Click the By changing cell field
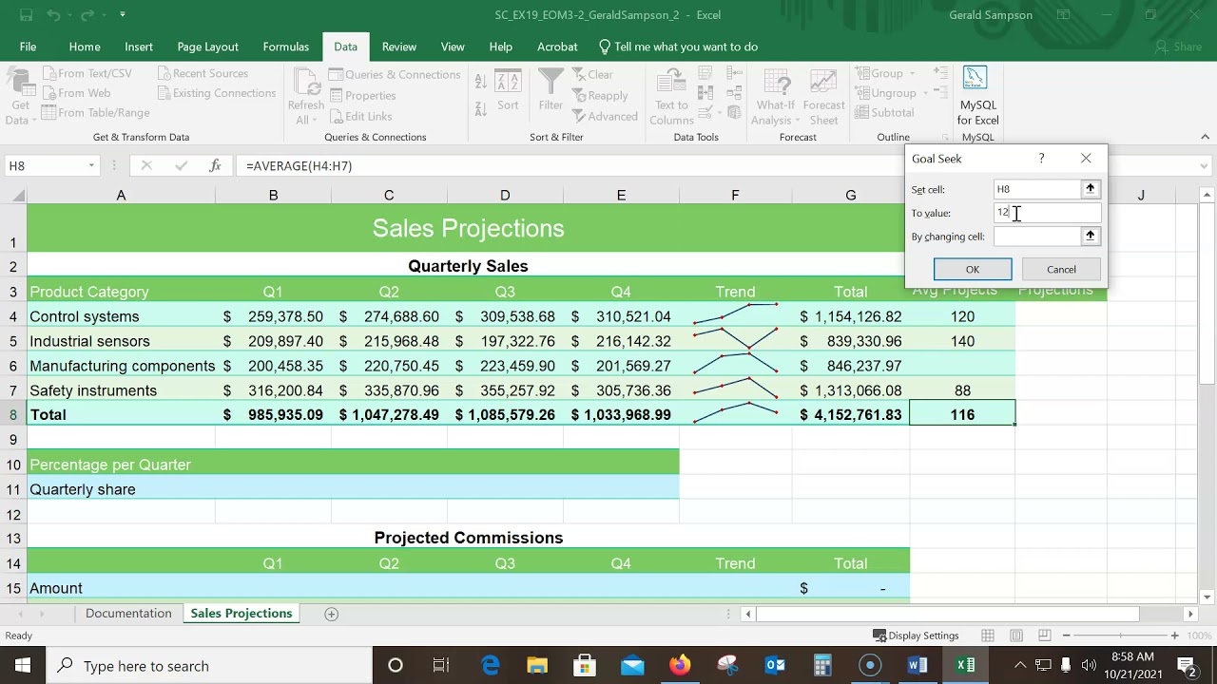 (x=1037, y=236)
